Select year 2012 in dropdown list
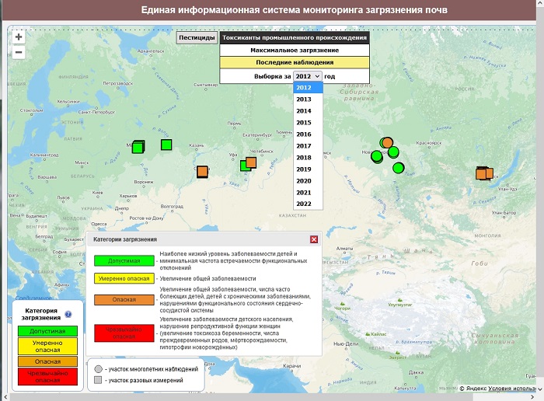 308,88
